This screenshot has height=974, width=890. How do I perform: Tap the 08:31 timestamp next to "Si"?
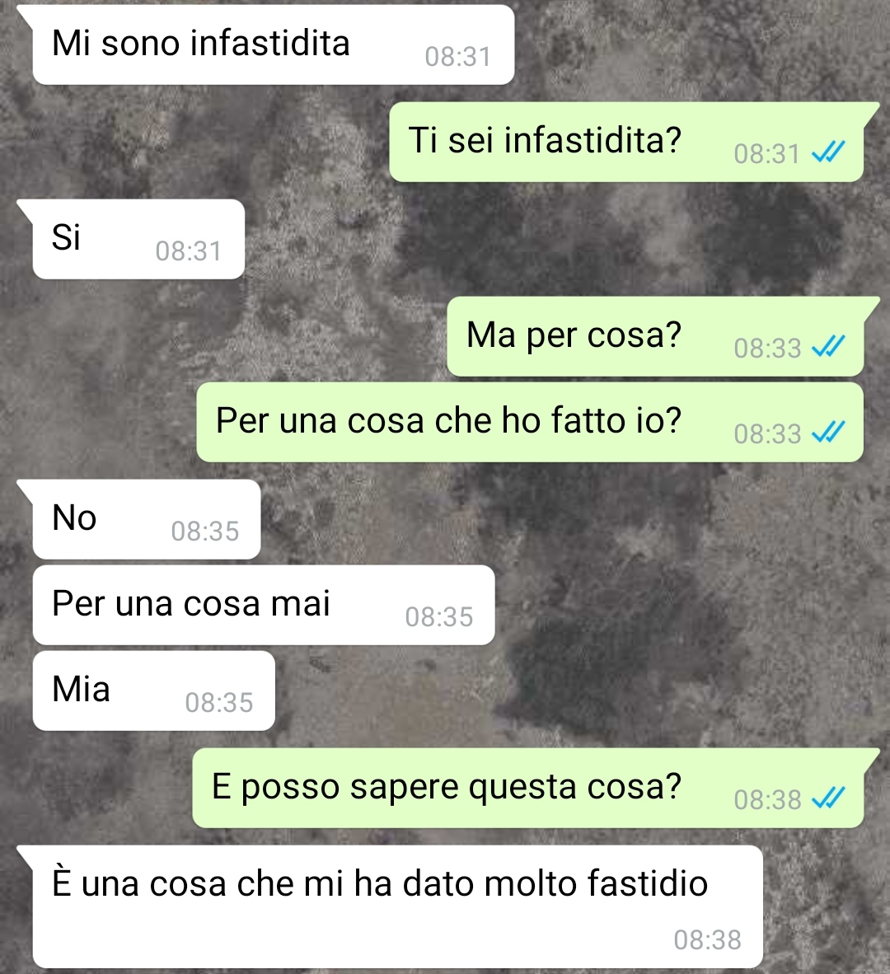pos(189,251)
